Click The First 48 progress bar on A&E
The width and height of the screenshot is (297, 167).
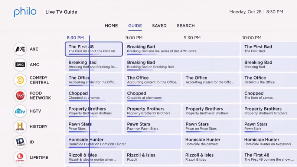tap(85, 54)
